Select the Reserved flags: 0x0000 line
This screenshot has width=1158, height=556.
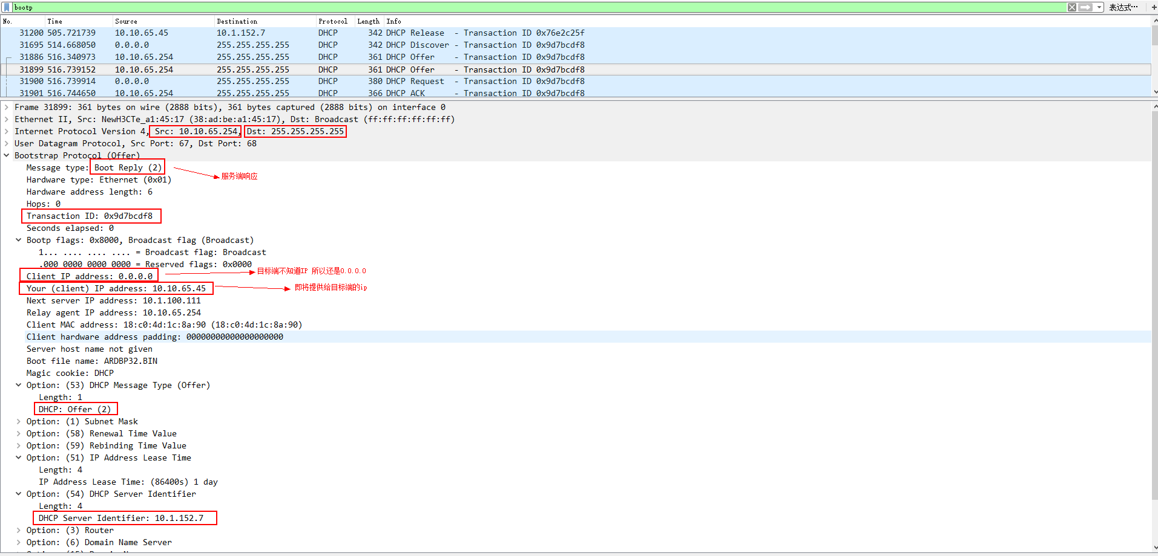(145, 265)
